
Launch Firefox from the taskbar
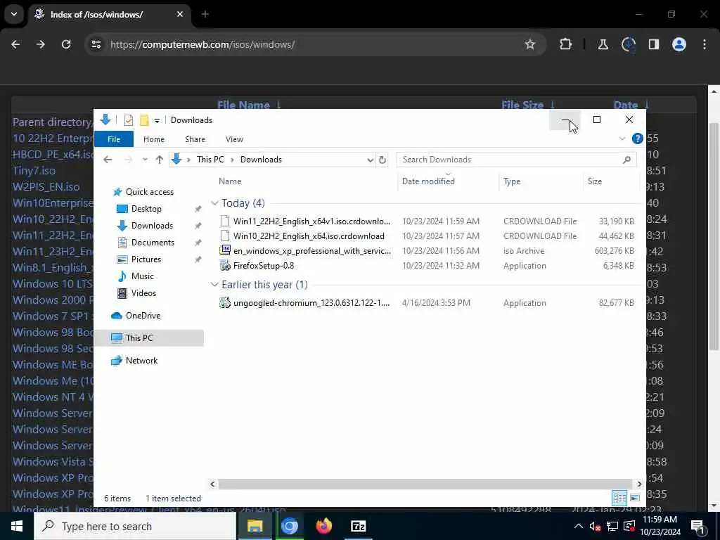pyautogui.click(x=323, y=526)
